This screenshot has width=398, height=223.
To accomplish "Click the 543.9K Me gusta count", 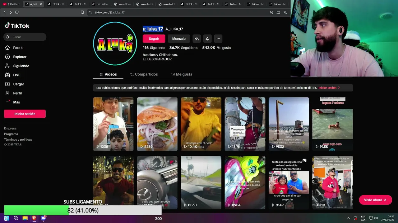I will tap(216, 48).
